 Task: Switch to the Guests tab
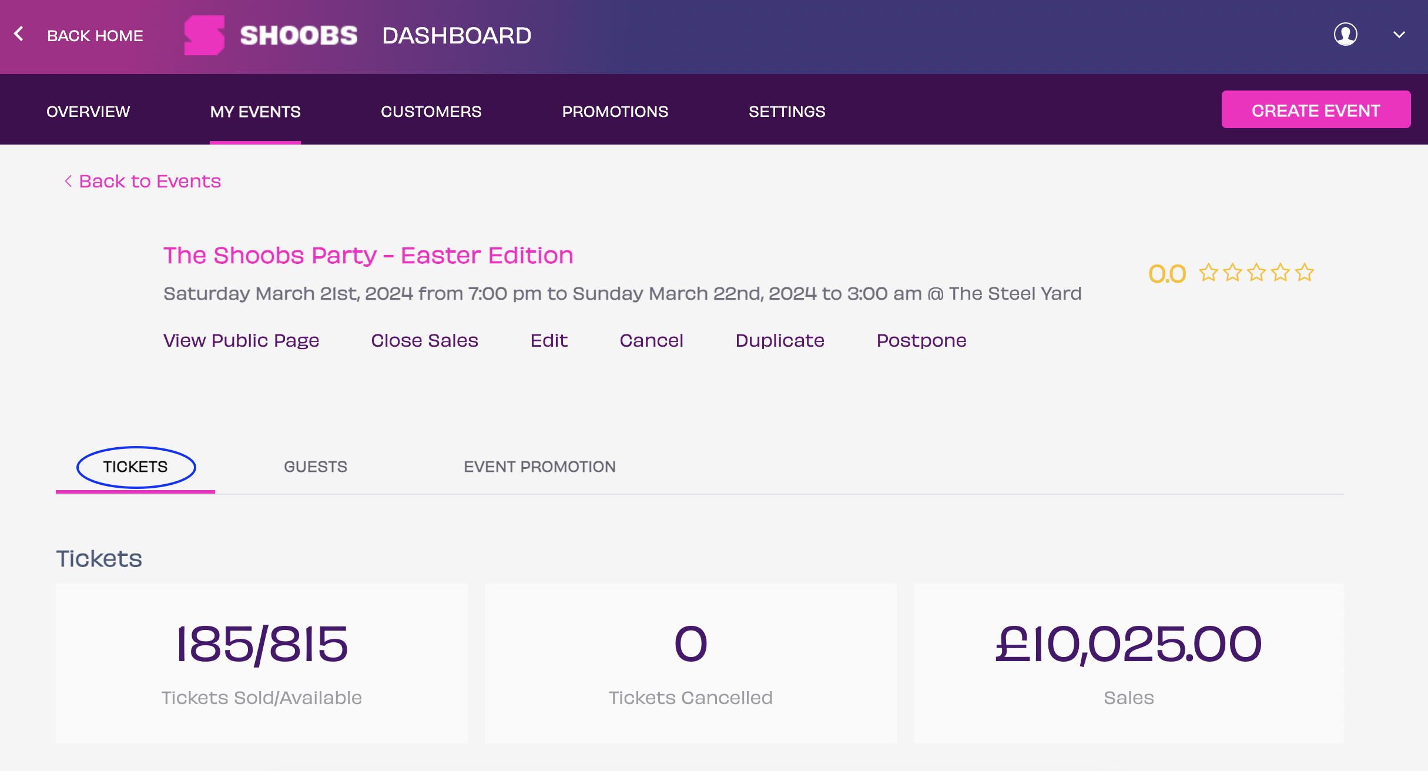316,467
